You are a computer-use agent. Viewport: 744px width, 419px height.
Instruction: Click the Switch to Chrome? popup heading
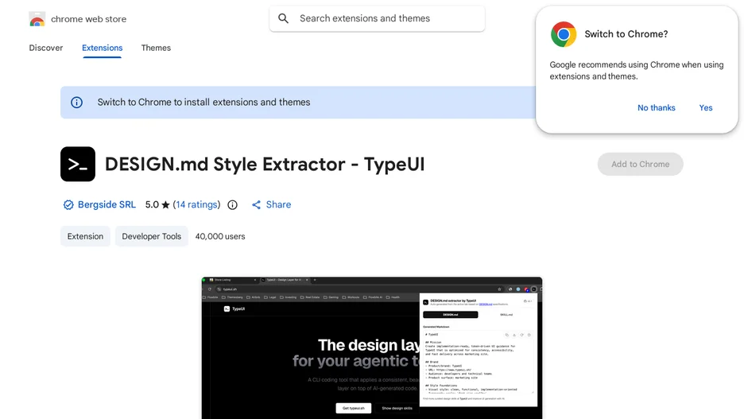pos(626,34)
